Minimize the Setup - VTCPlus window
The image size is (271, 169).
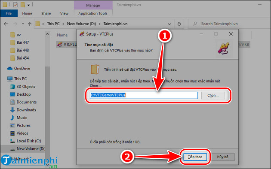201,34
